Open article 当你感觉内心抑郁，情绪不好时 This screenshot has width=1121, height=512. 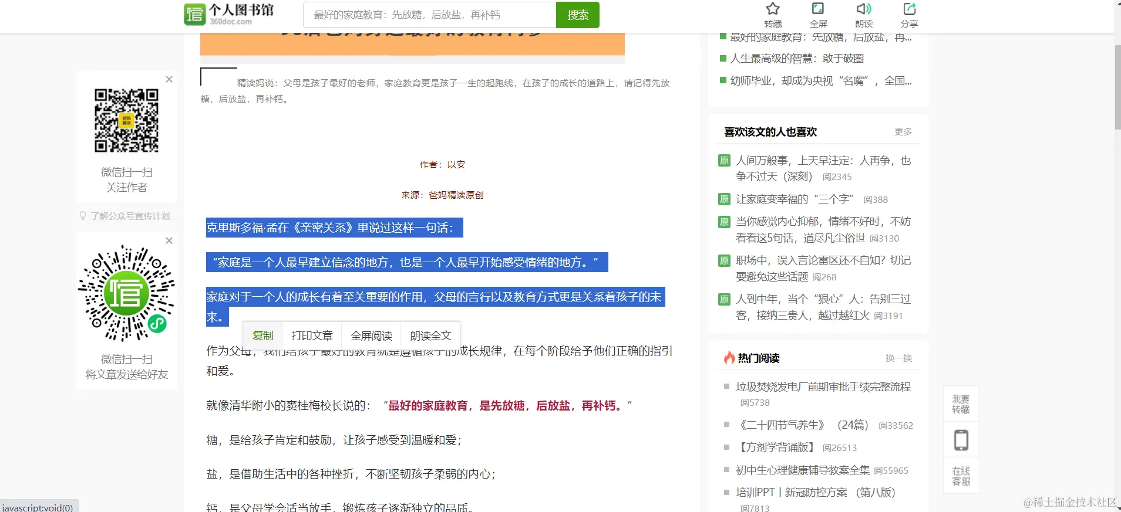pos(823,229)
